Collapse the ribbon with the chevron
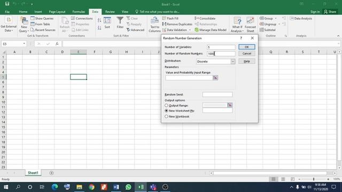The image size is (342, 192). tap(338, 36)
